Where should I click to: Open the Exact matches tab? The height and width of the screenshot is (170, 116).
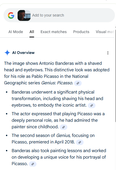pyautogui.click(x=54, y=32)
